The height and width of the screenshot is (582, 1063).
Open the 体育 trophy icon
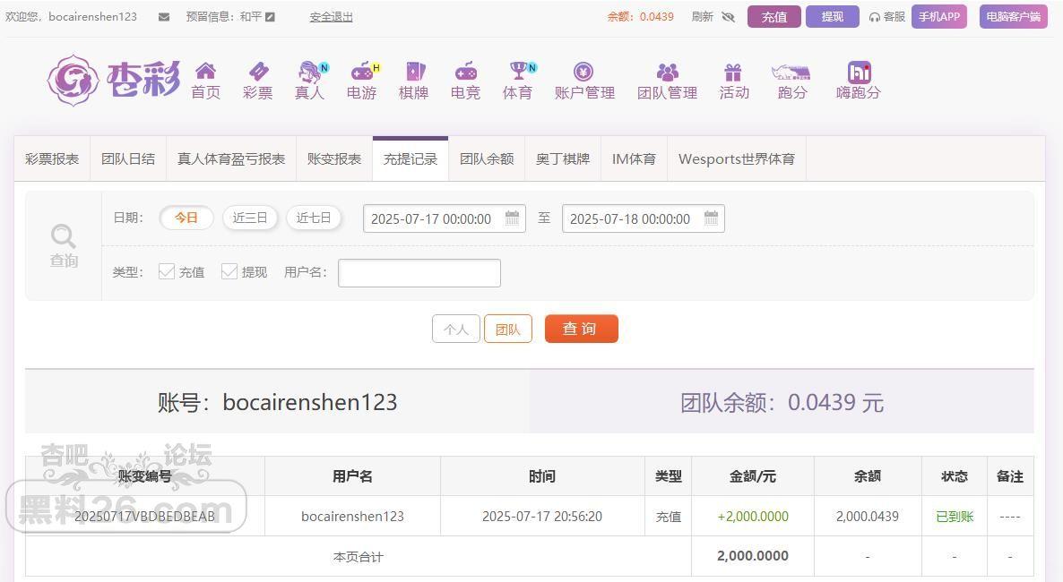coord(519,71)
